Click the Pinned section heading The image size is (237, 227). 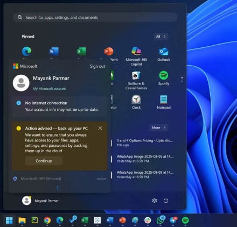(x=28, y=37)
